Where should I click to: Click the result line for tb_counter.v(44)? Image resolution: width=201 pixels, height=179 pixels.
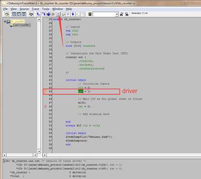(69, 165)
